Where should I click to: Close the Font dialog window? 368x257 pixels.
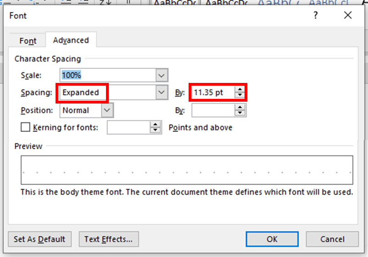click(348, 16)
